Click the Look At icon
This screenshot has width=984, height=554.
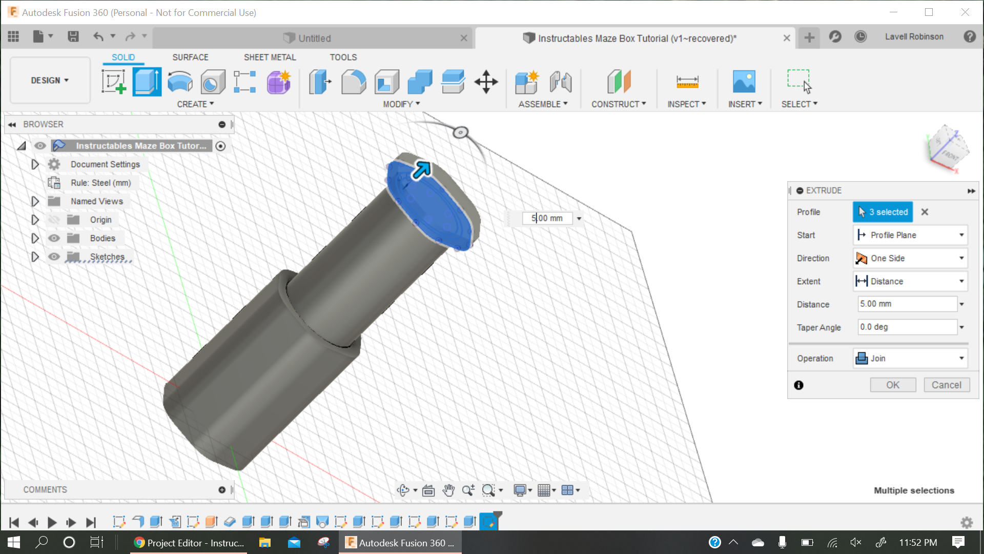428,490
